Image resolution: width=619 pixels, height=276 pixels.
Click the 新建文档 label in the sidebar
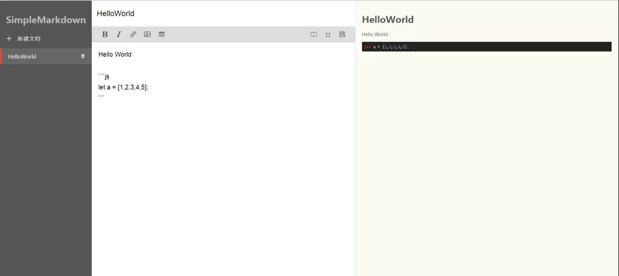[x=29, y=38]
